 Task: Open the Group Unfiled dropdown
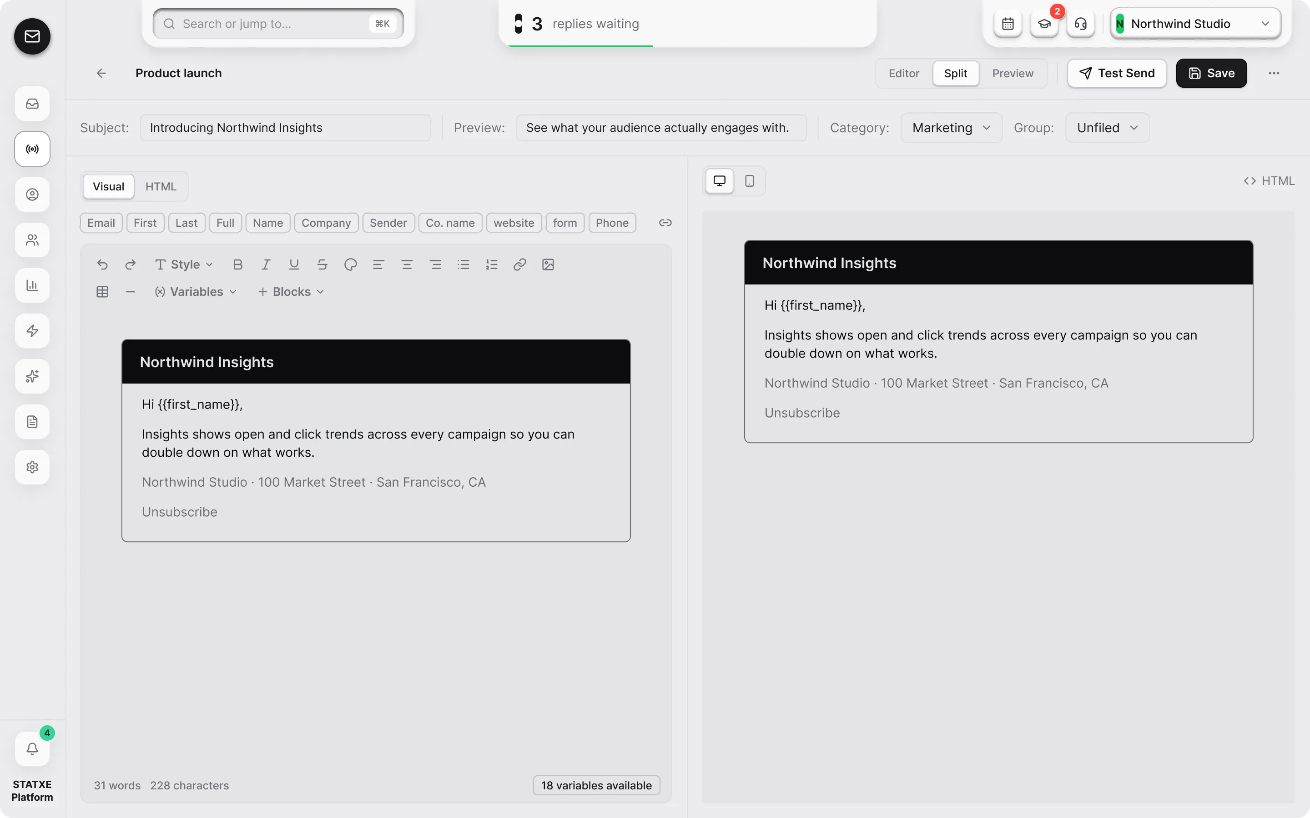click(1107, 128)
